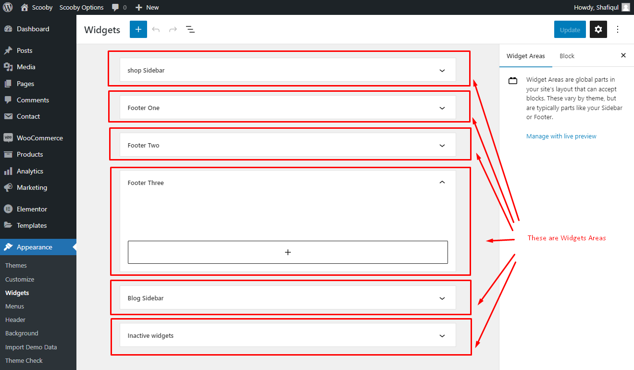Click the Update button

point(570,29)
